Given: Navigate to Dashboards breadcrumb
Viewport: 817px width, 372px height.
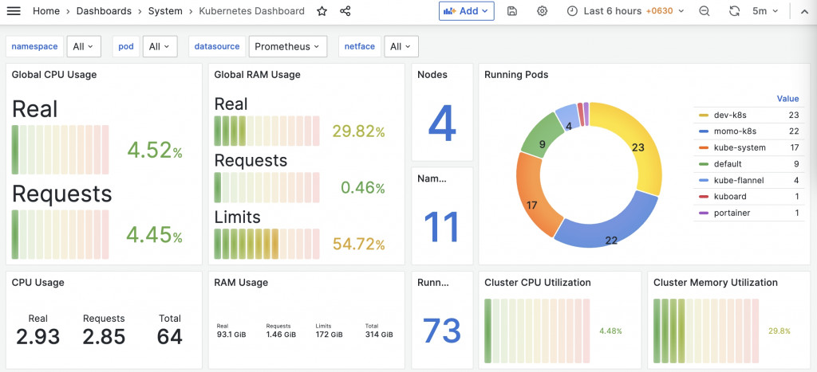Looking at the screenshot, I should tap(103, 11).
